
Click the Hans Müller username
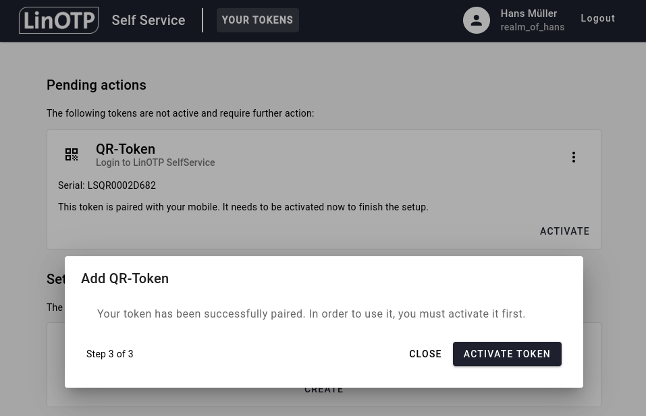click(x=529, y=13)
